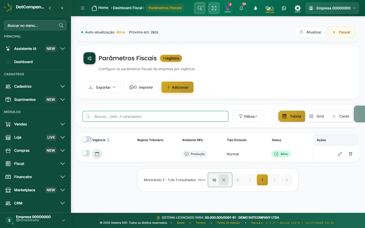Toggle select-all switch in table header

(86, 139)
